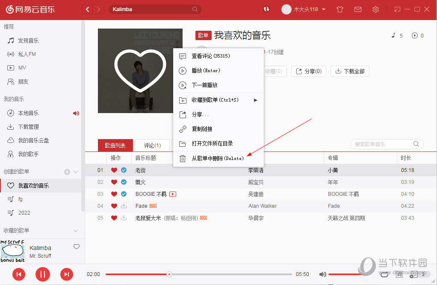Image resolution: width=437 pixels, height=285 pixels.
Task: Open 私人FM in the sidebar
Action: point(26,54)
